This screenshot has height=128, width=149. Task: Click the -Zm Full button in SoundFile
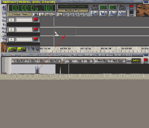pos(53,61)
